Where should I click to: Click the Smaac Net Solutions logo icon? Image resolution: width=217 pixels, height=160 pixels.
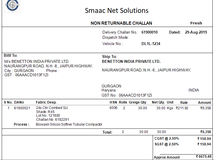coord(12,6)
